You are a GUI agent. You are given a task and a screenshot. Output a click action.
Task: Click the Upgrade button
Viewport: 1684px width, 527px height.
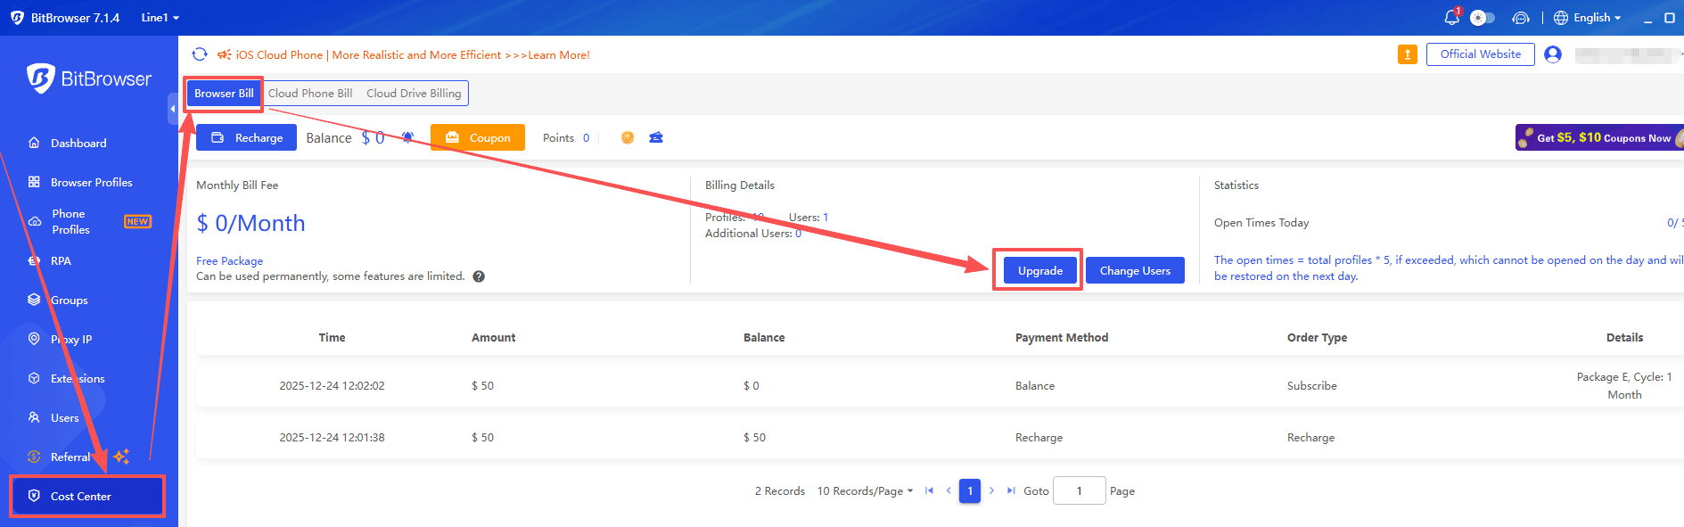click(x=1040, y=271)
